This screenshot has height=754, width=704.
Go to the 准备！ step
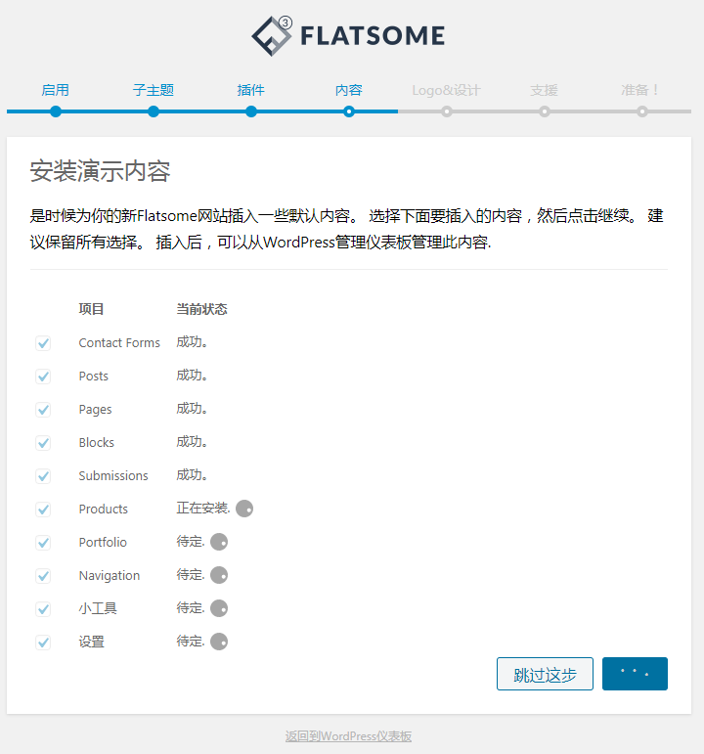coord(640,90)
